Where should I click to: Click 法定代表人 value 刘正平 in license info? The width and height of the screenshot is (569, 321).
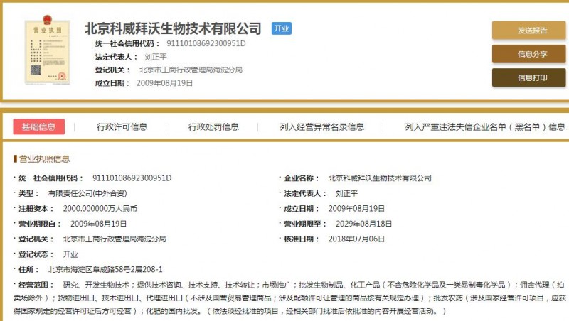(346, 193)
